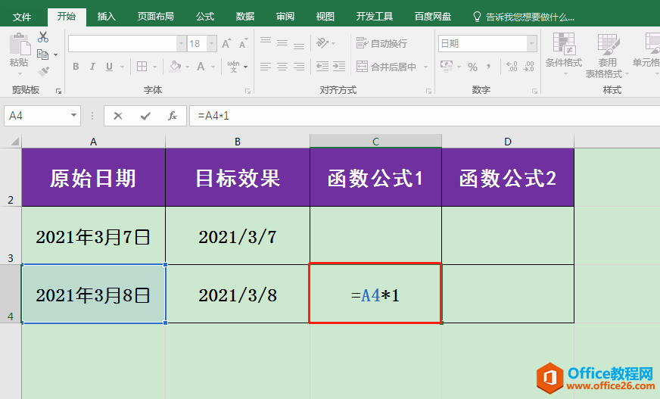Apply middle vertical alignment

click(x=282, y=43)
